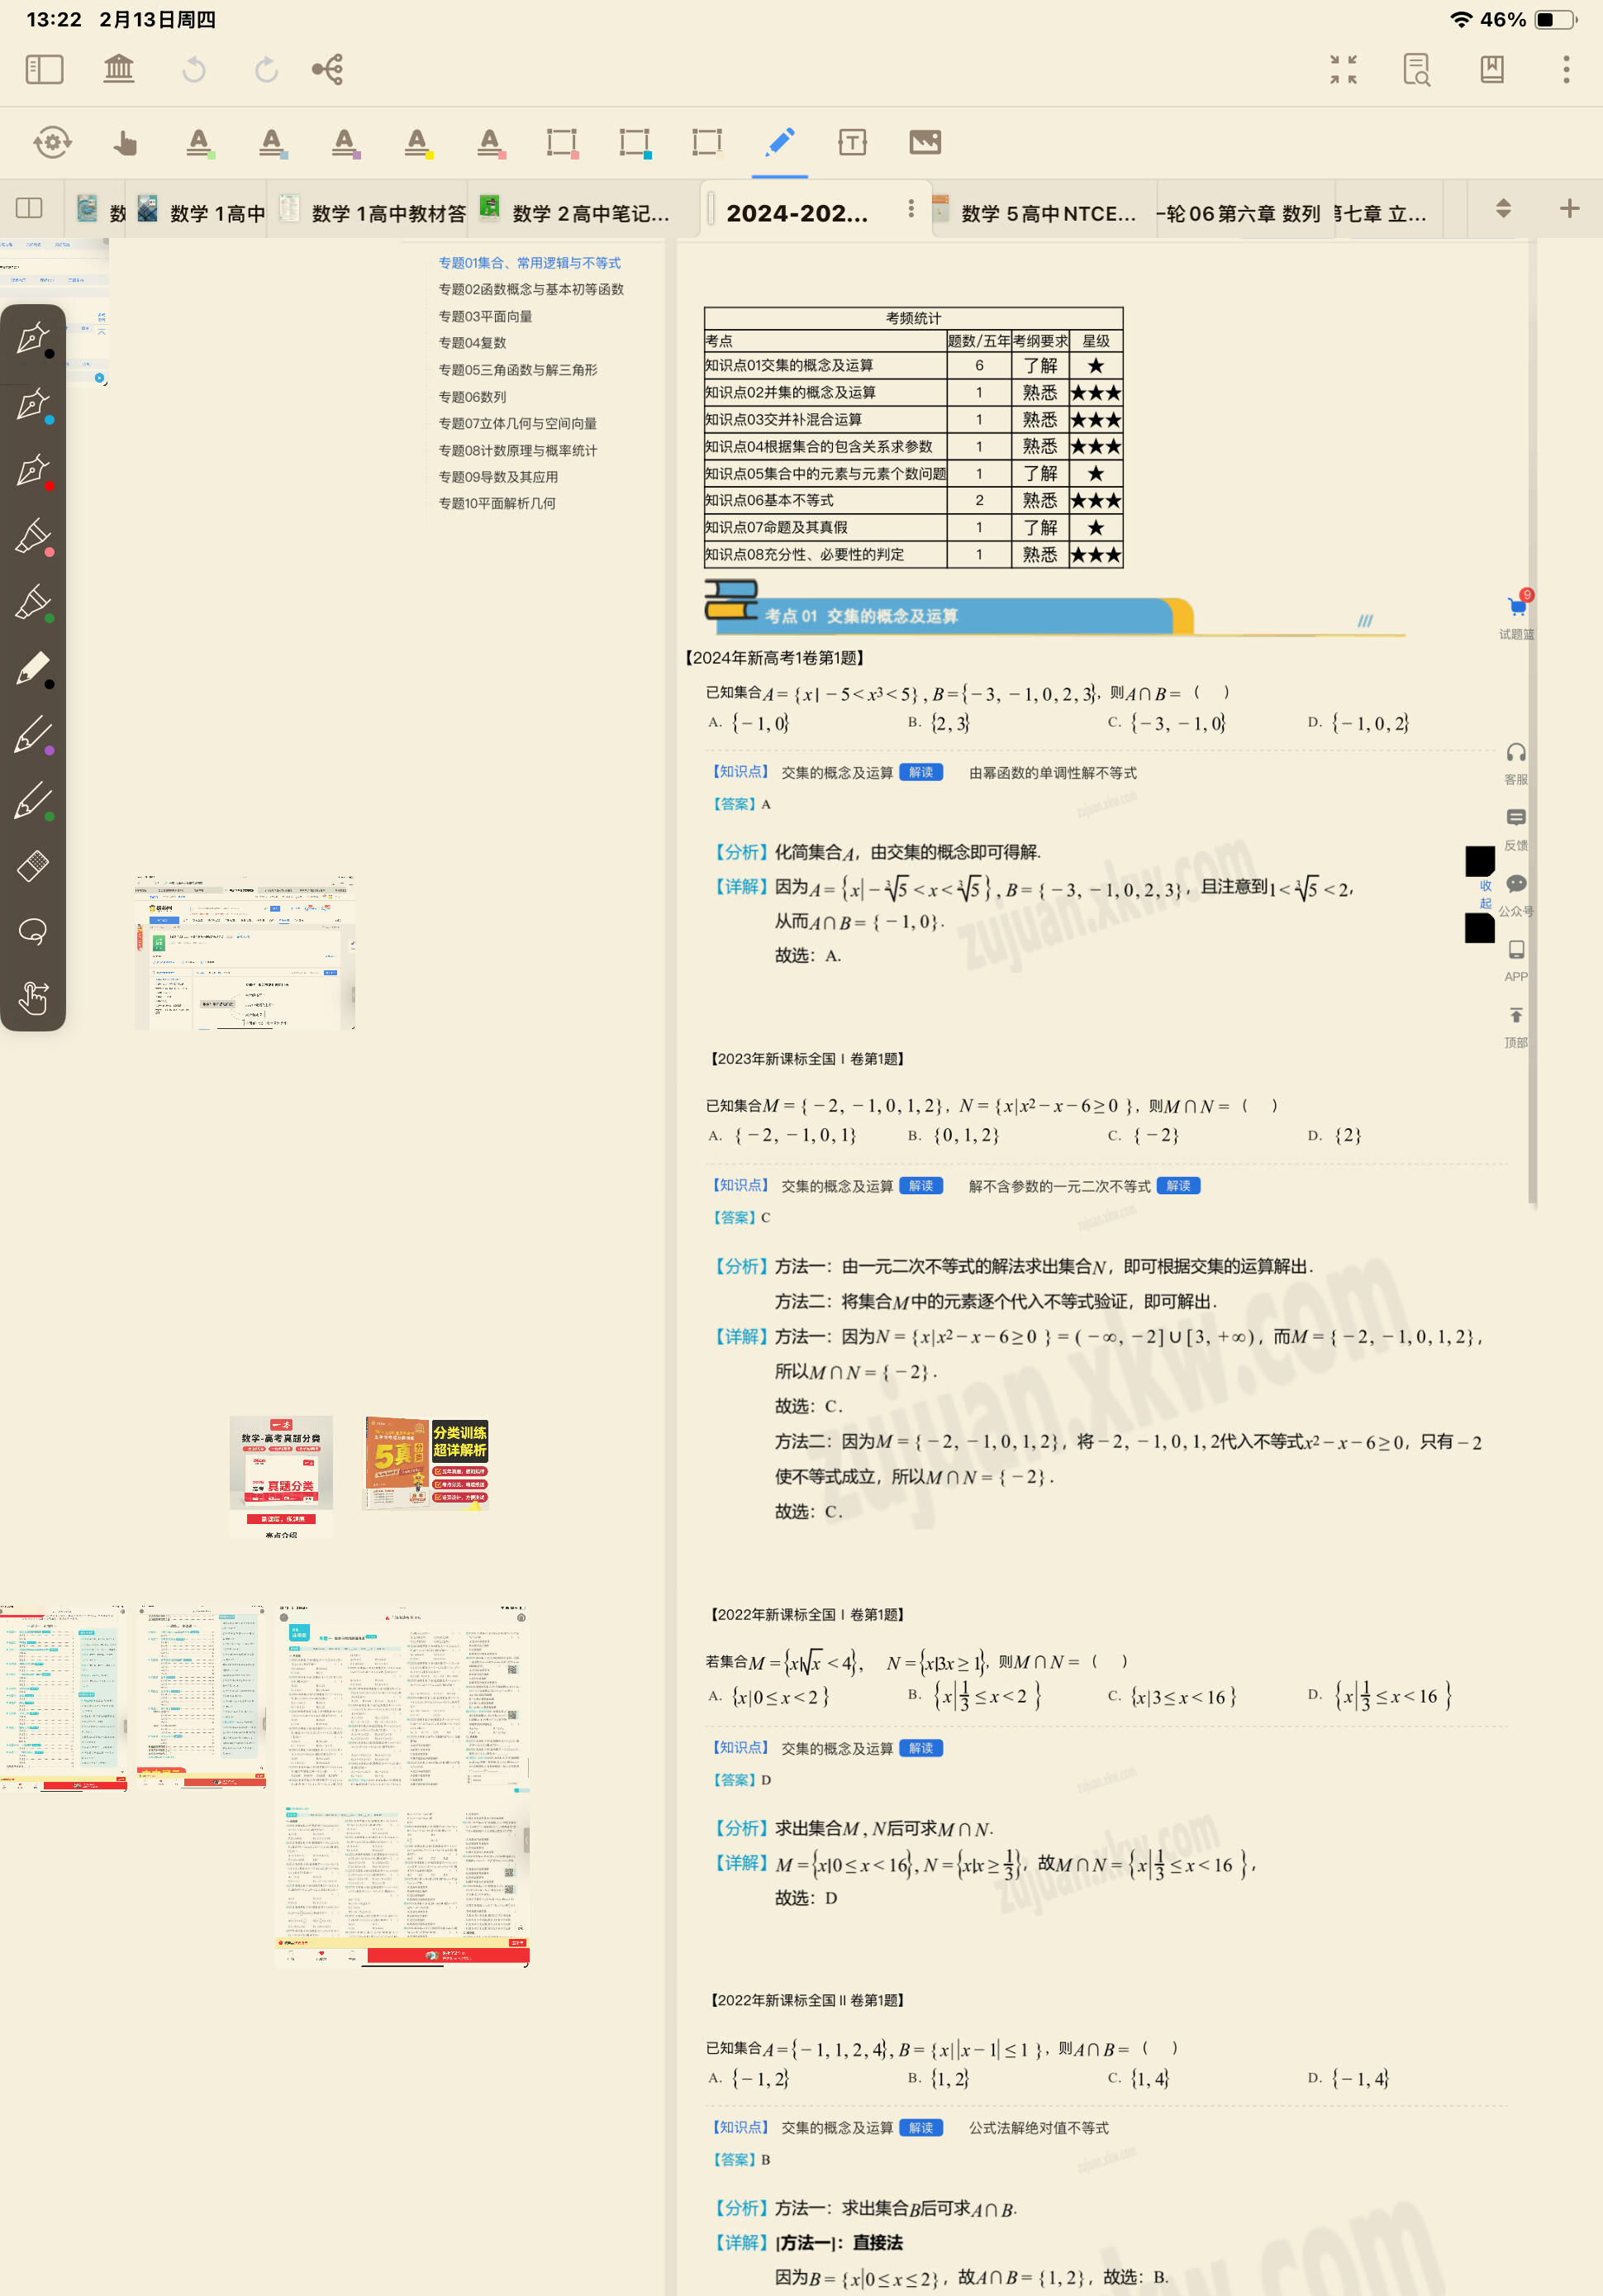Select the blue text highlight tool
Screen dimensions: 1603x2296
(272, 143)
